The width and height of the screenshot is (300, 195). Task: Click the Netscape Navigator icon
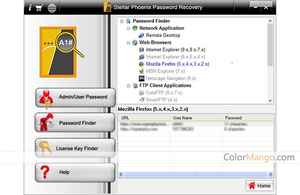[x=141, y=79]
